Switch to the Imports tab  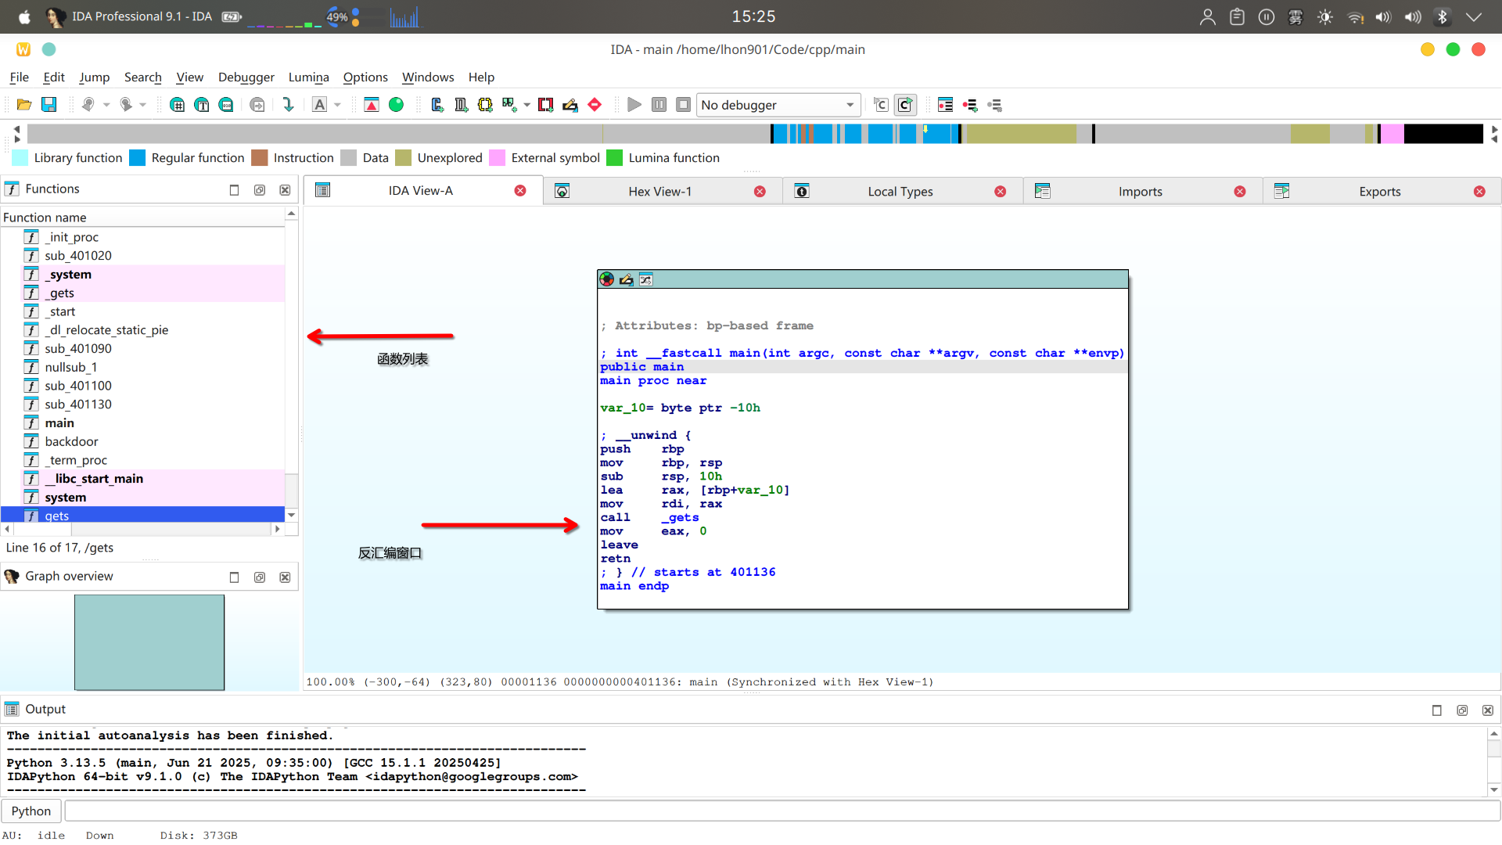pyautogui.click(x=1140, y=192)
